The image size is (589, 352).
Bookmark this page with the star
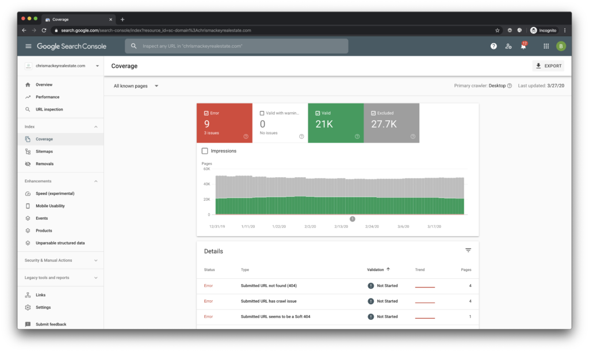point(498,30)
